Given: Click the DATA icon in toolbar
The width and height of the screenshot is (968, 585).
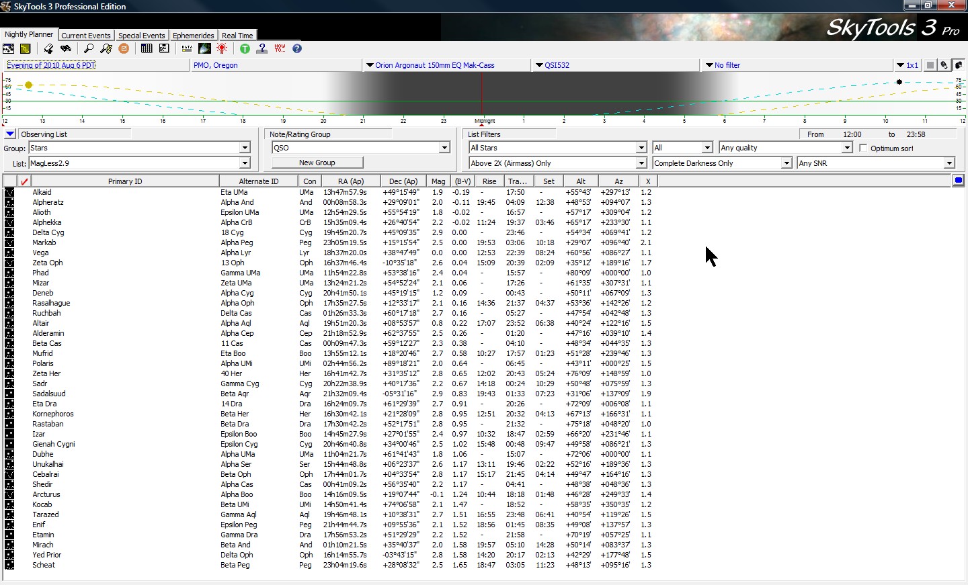Looking at the screenshot, I should click(187, 48).
